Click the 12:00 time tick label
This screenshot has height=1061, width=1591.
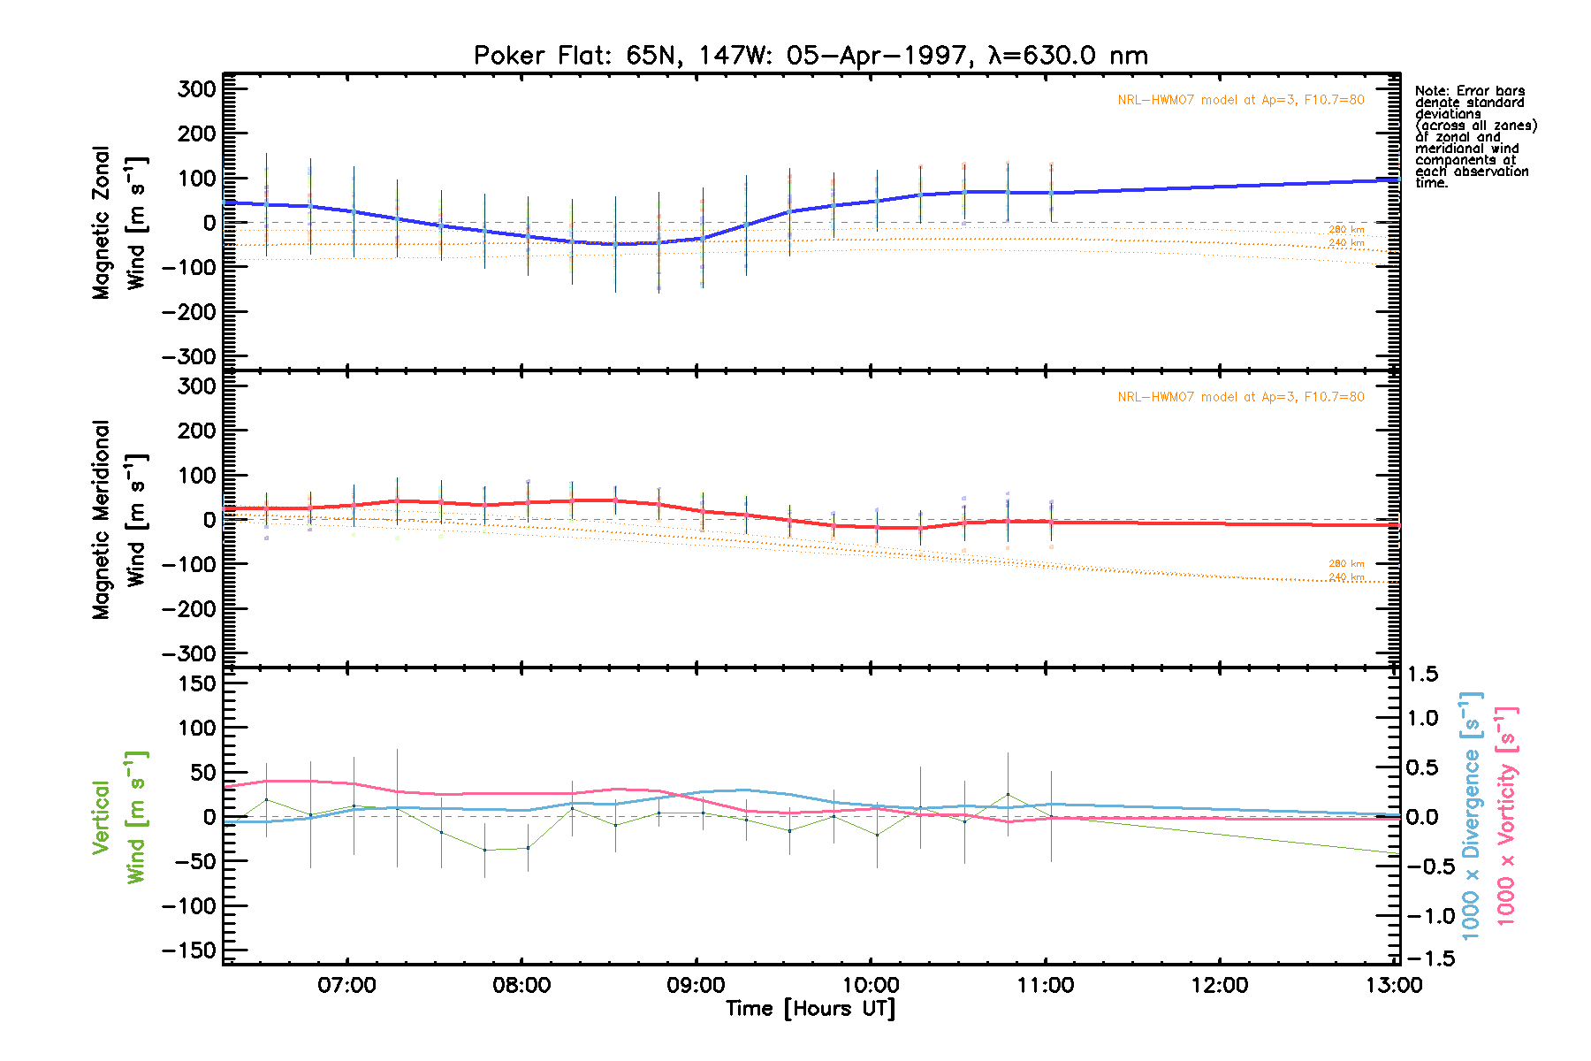(1220, 986)
